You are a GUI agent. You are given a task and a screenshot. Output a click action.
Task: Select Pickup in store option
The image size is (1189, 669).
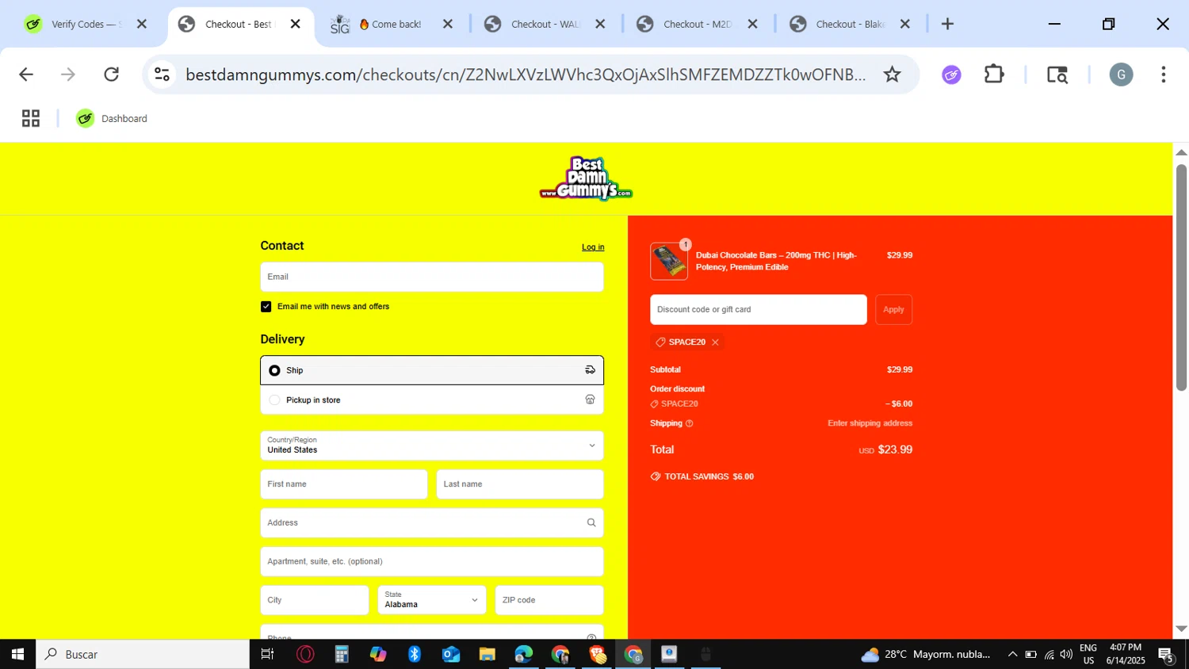point(432,400)
